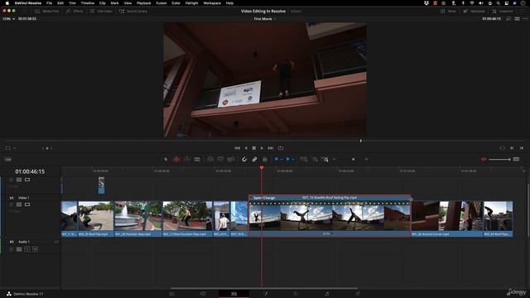The height and width of the screenshot is (298, 530).
Task: Open the Workspace menu
Action: [212, 3]
